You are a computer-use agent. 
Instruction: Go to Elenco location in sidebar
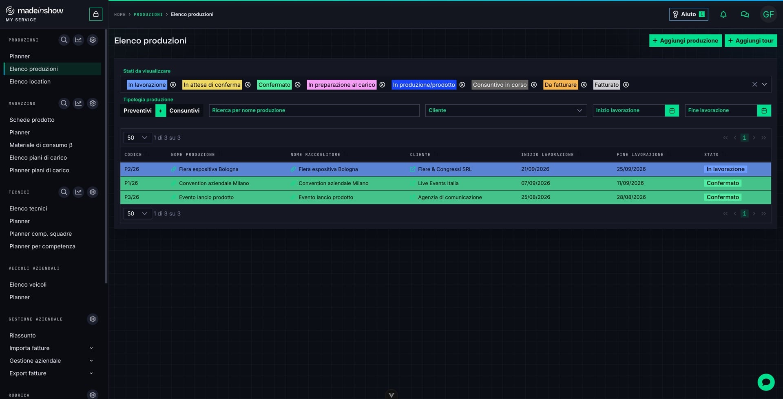(30, 81)
